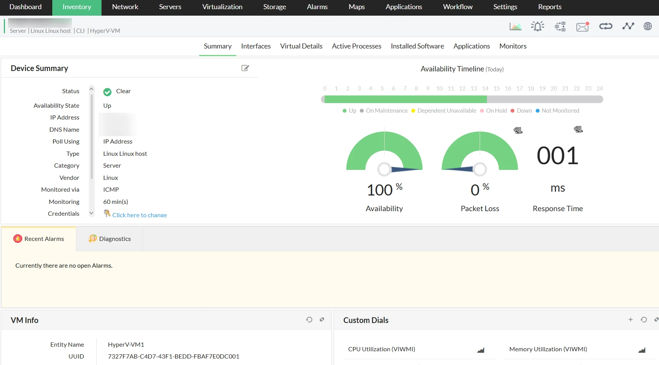This screenshot has width=659, height=365.
Task: Click the HyperV-VM breadcrumb
Action: (x=105, y=31)
